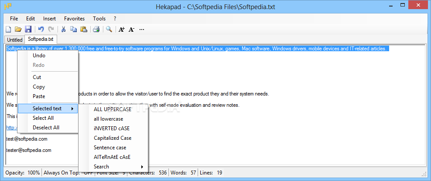Open the ? help menu
This screenshot has height=181, width=431.
(115, 19)
